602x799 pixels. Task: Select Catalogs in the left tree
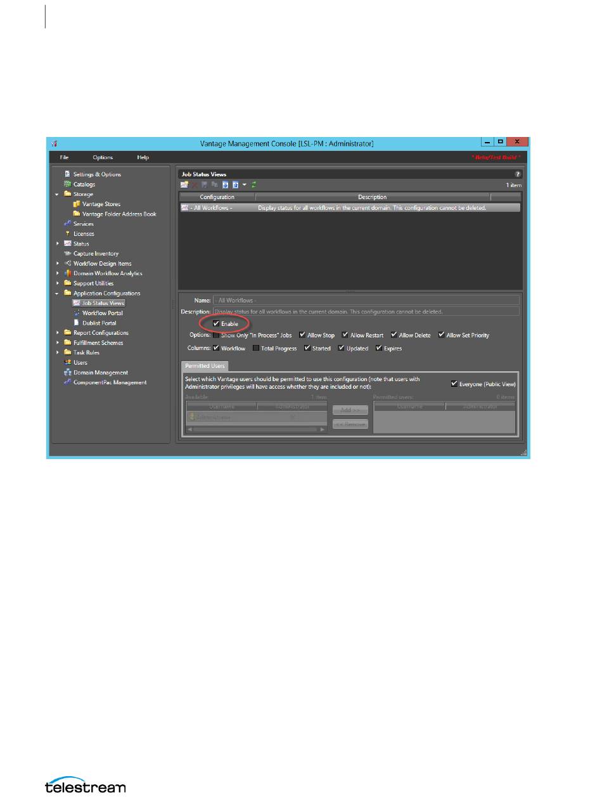[84, 185]
